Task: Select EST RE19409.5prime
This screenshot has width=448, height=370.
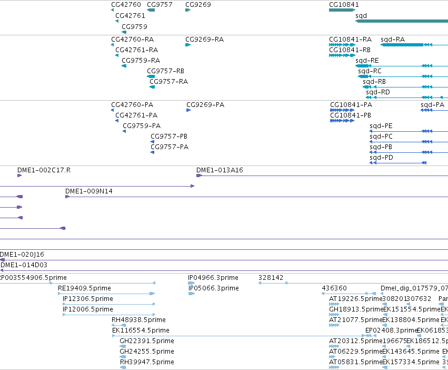Action: tap(84, 288)
